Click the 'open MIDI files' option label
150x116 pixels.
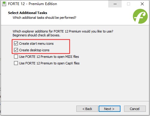coord(49,57)
